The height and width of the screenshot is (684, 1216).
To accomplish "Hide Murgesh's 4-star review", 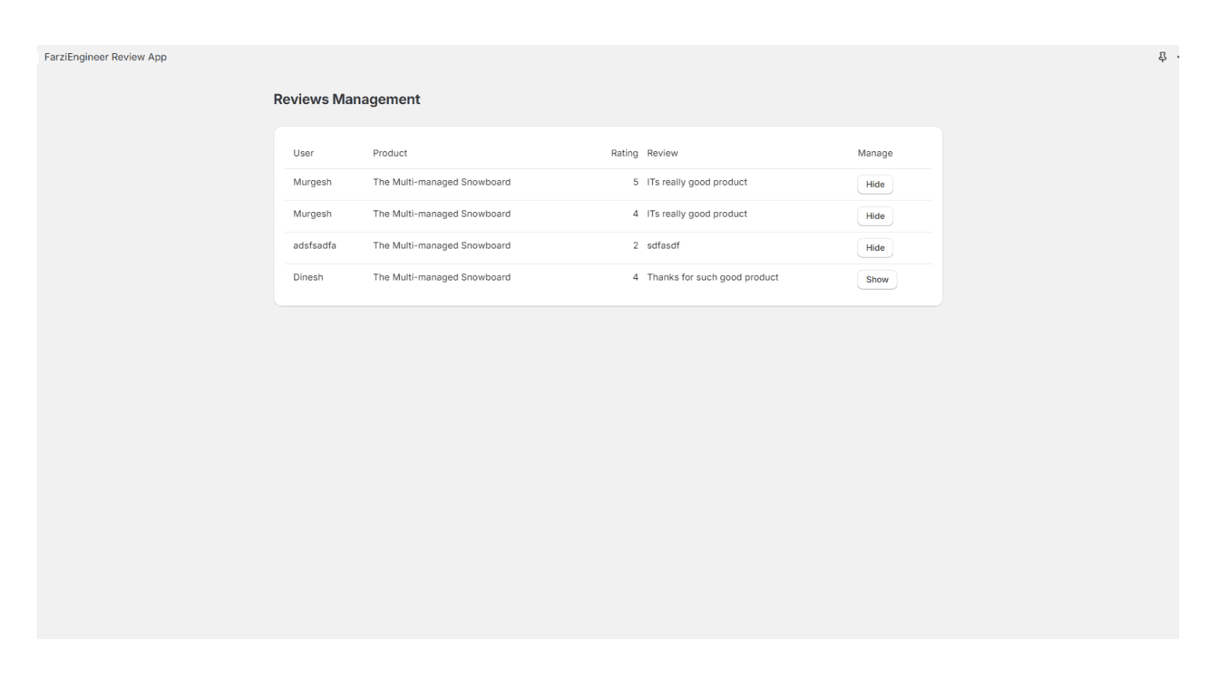I will coord(875,217).
